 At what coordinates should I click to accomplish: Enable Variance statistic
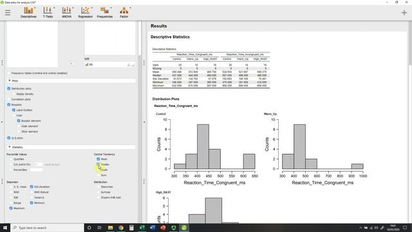tap(32, 198)
